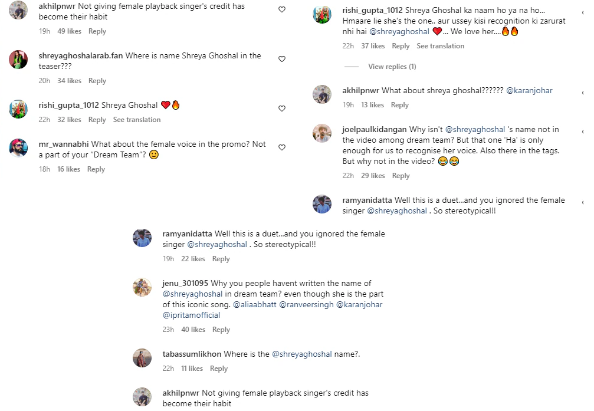The height and width of the screenshot is (411, 594).
Task: Open joelpaulkidangan's profile avatar
Action: tap(322, 133)
